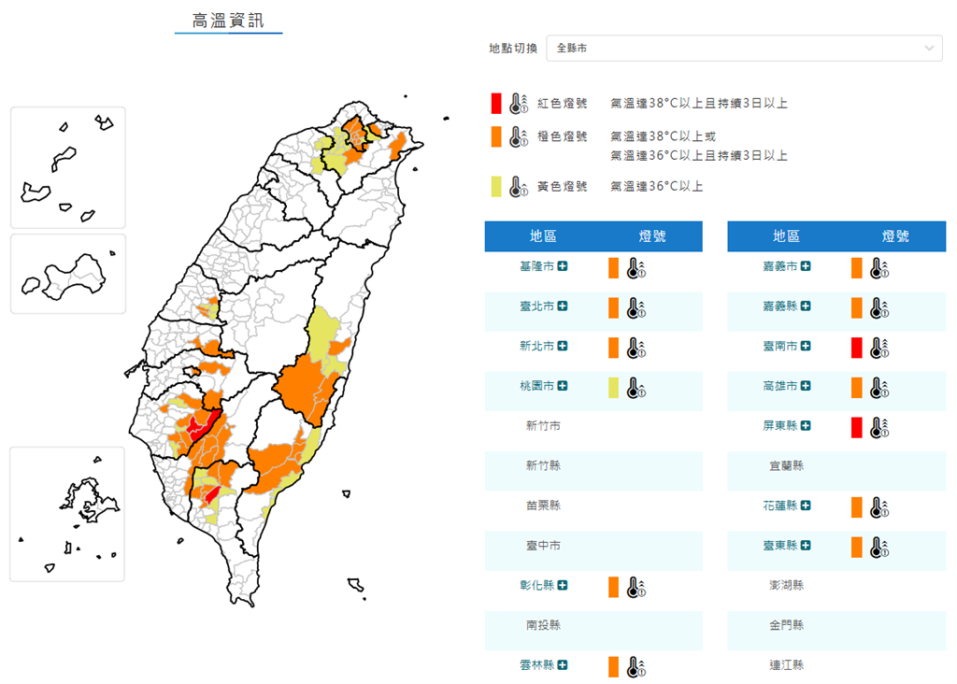
Task: Open the 全縣市 location dropdown
Action: 743,49
